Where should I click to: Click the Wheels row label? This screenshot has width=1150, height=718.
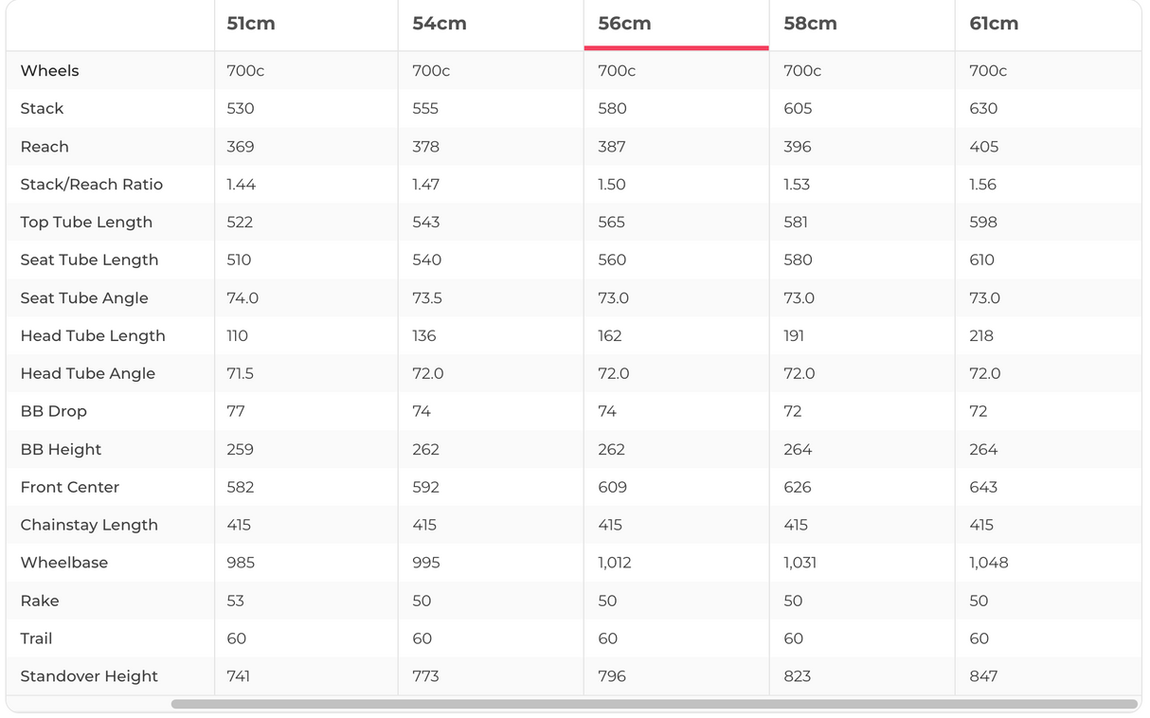[49, 71]
